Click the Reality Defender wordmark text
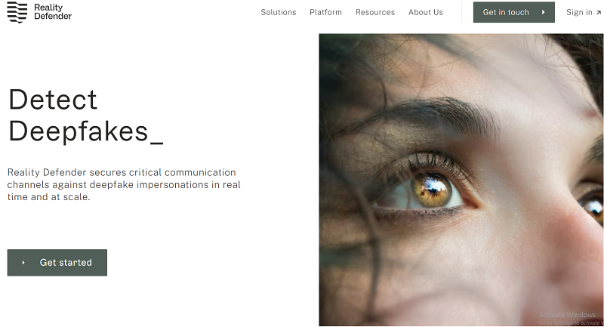 tap(53, 12)
